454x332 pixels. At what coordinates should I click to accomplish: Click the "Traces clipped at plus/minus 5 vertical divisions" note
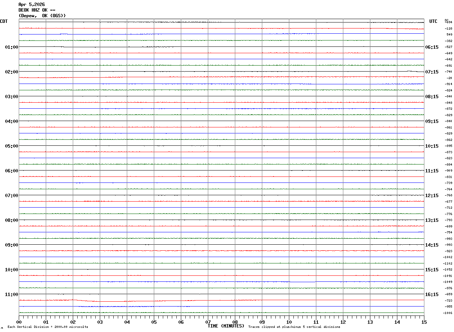(294, 327)
